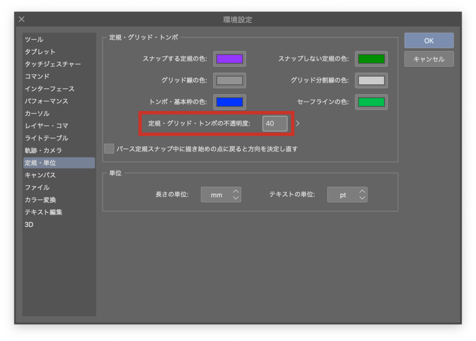Open the レイヤー・コマ settings category
The height and width of the screenshot is (341, 476).
[47, 126]
